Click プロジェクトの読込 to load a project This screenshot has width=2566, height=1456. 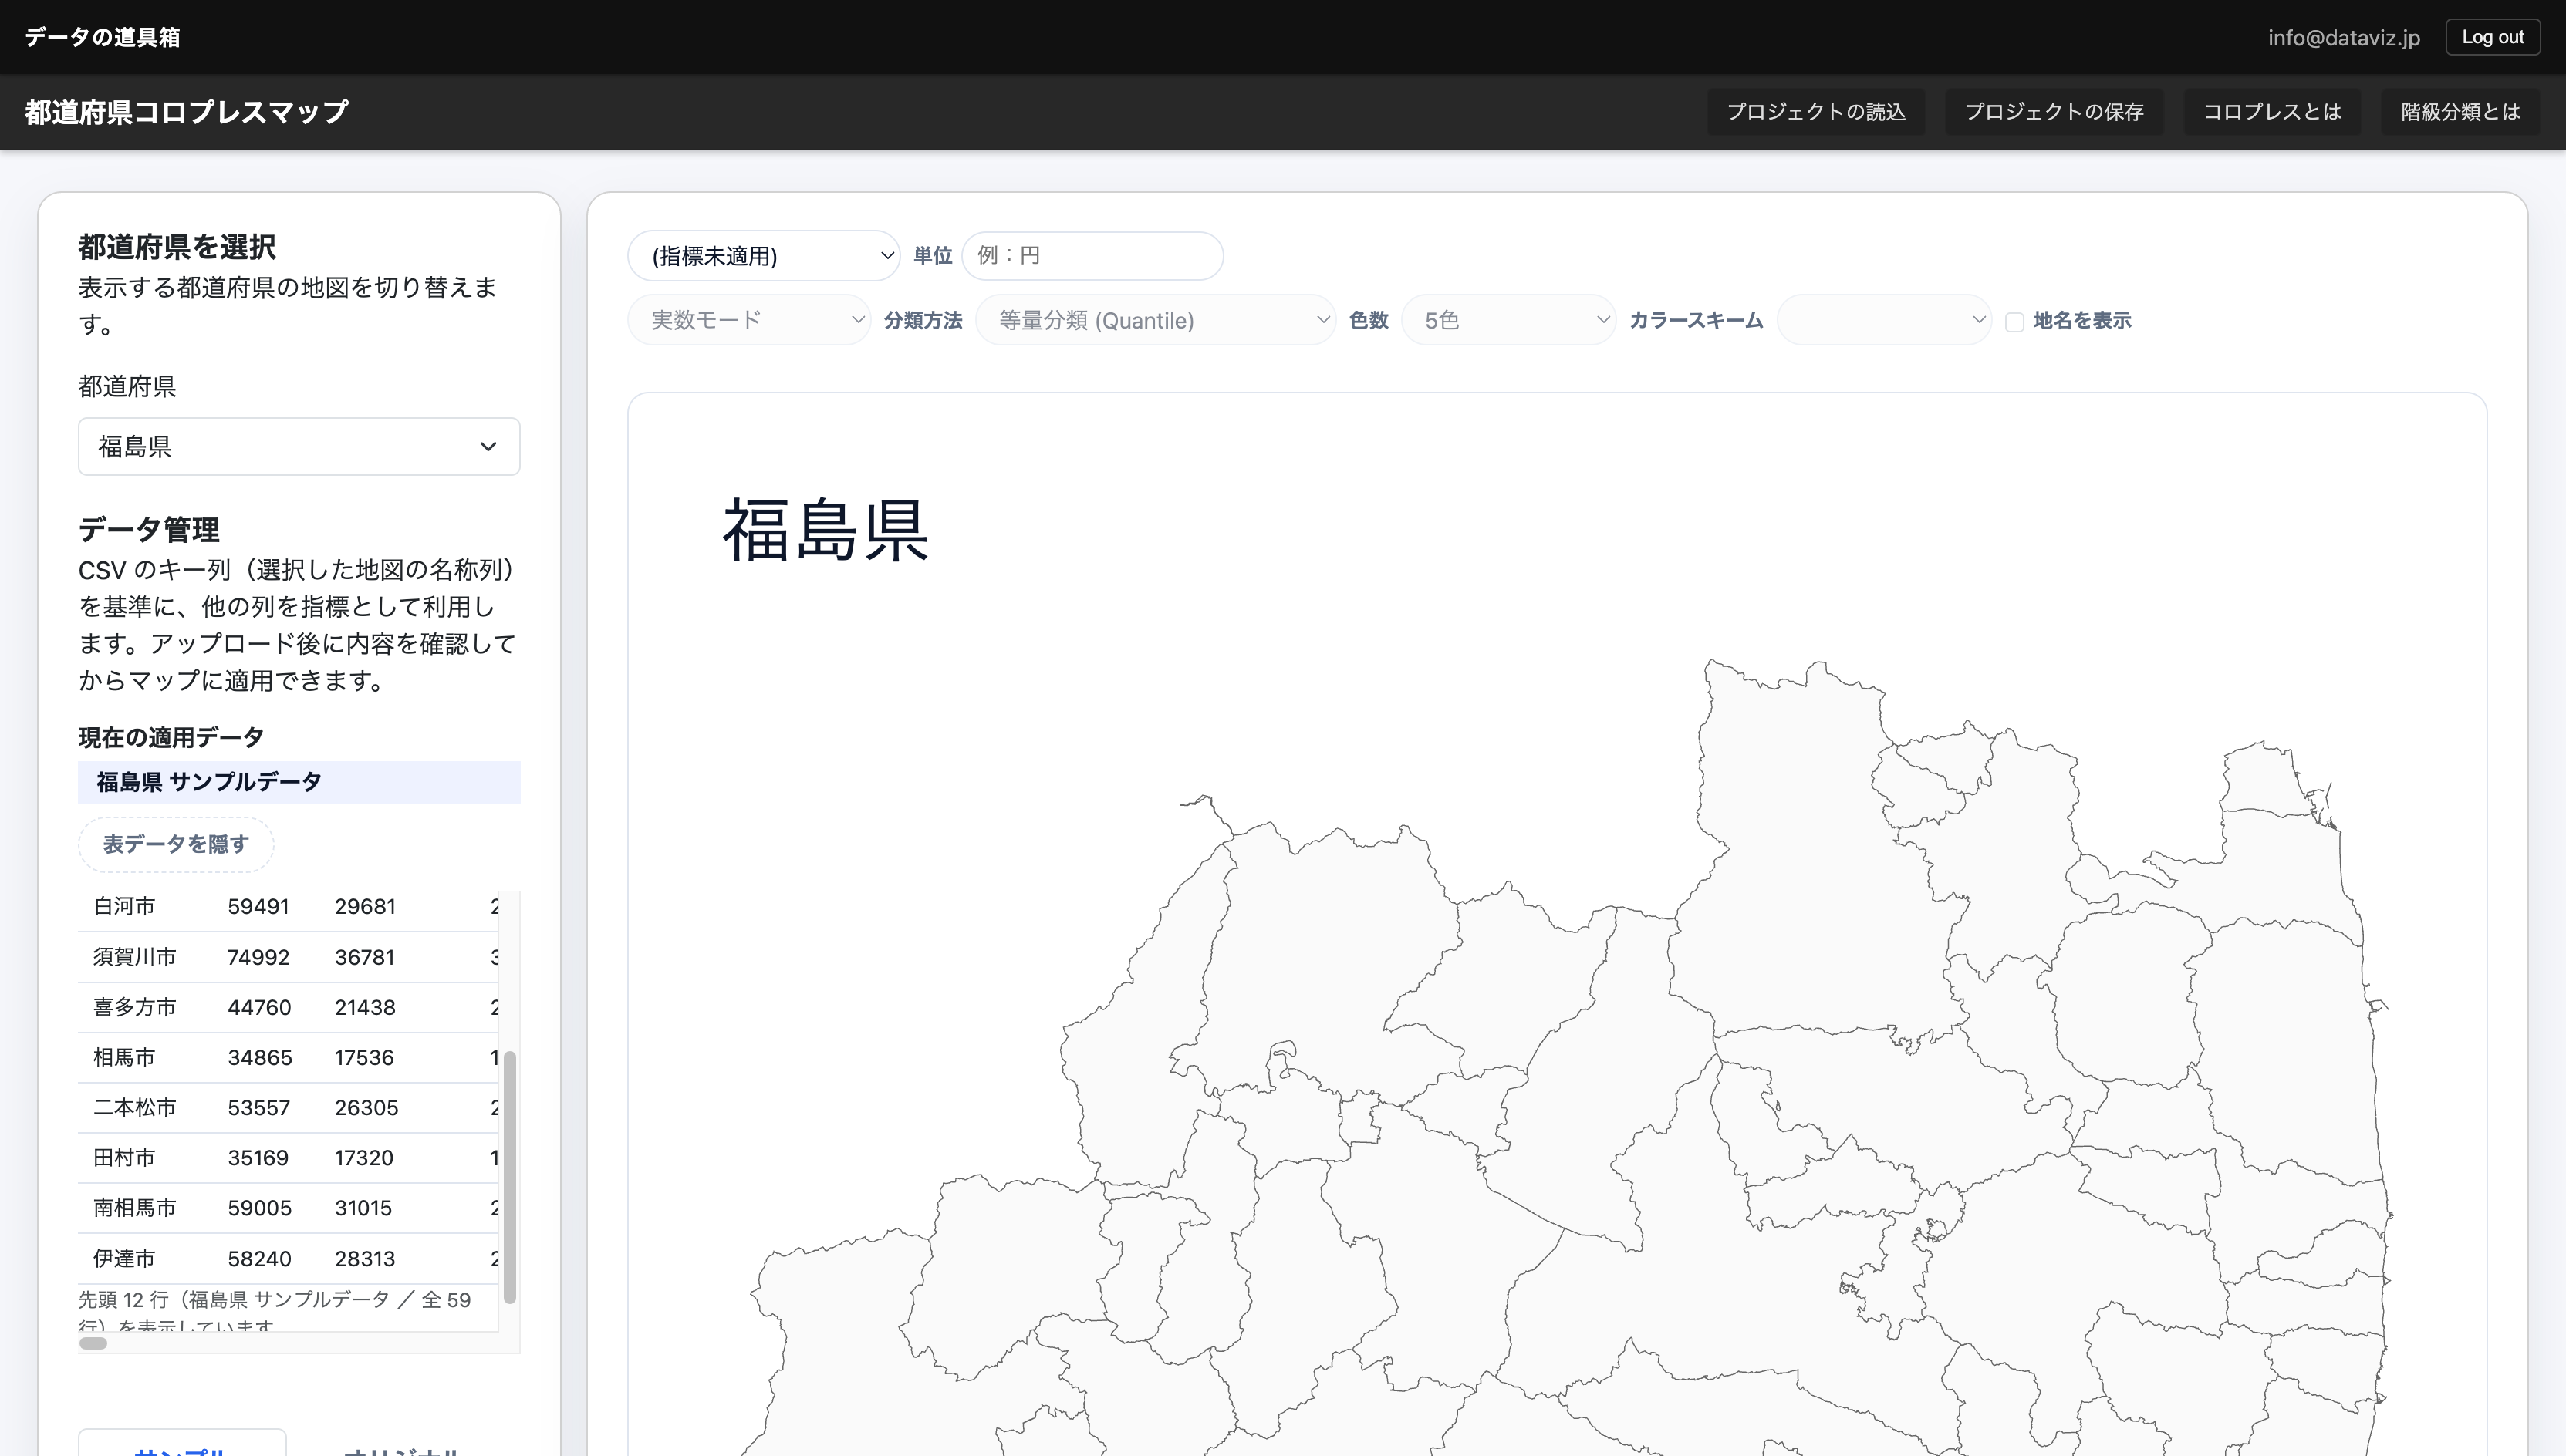coord(1815,111)
